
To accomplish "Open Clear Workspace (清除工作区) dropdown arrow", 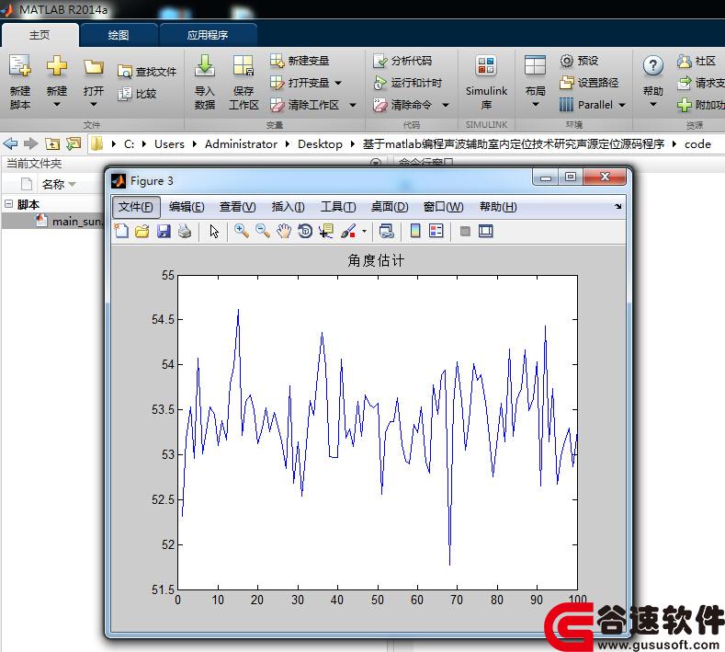I will click(353, 106).
